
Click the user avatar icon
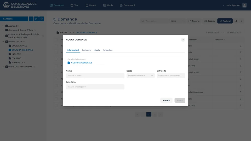coord(244,5)
